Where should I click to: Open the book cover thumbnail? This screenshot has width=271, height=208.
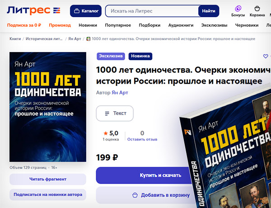(48, 107)
